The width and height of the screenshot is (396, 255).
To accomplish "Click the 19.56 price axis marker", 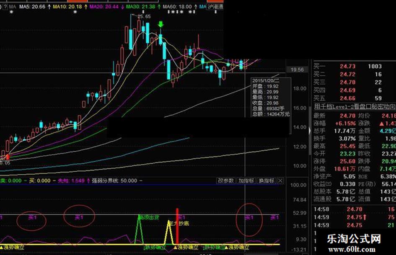I will tap(297, 70).
